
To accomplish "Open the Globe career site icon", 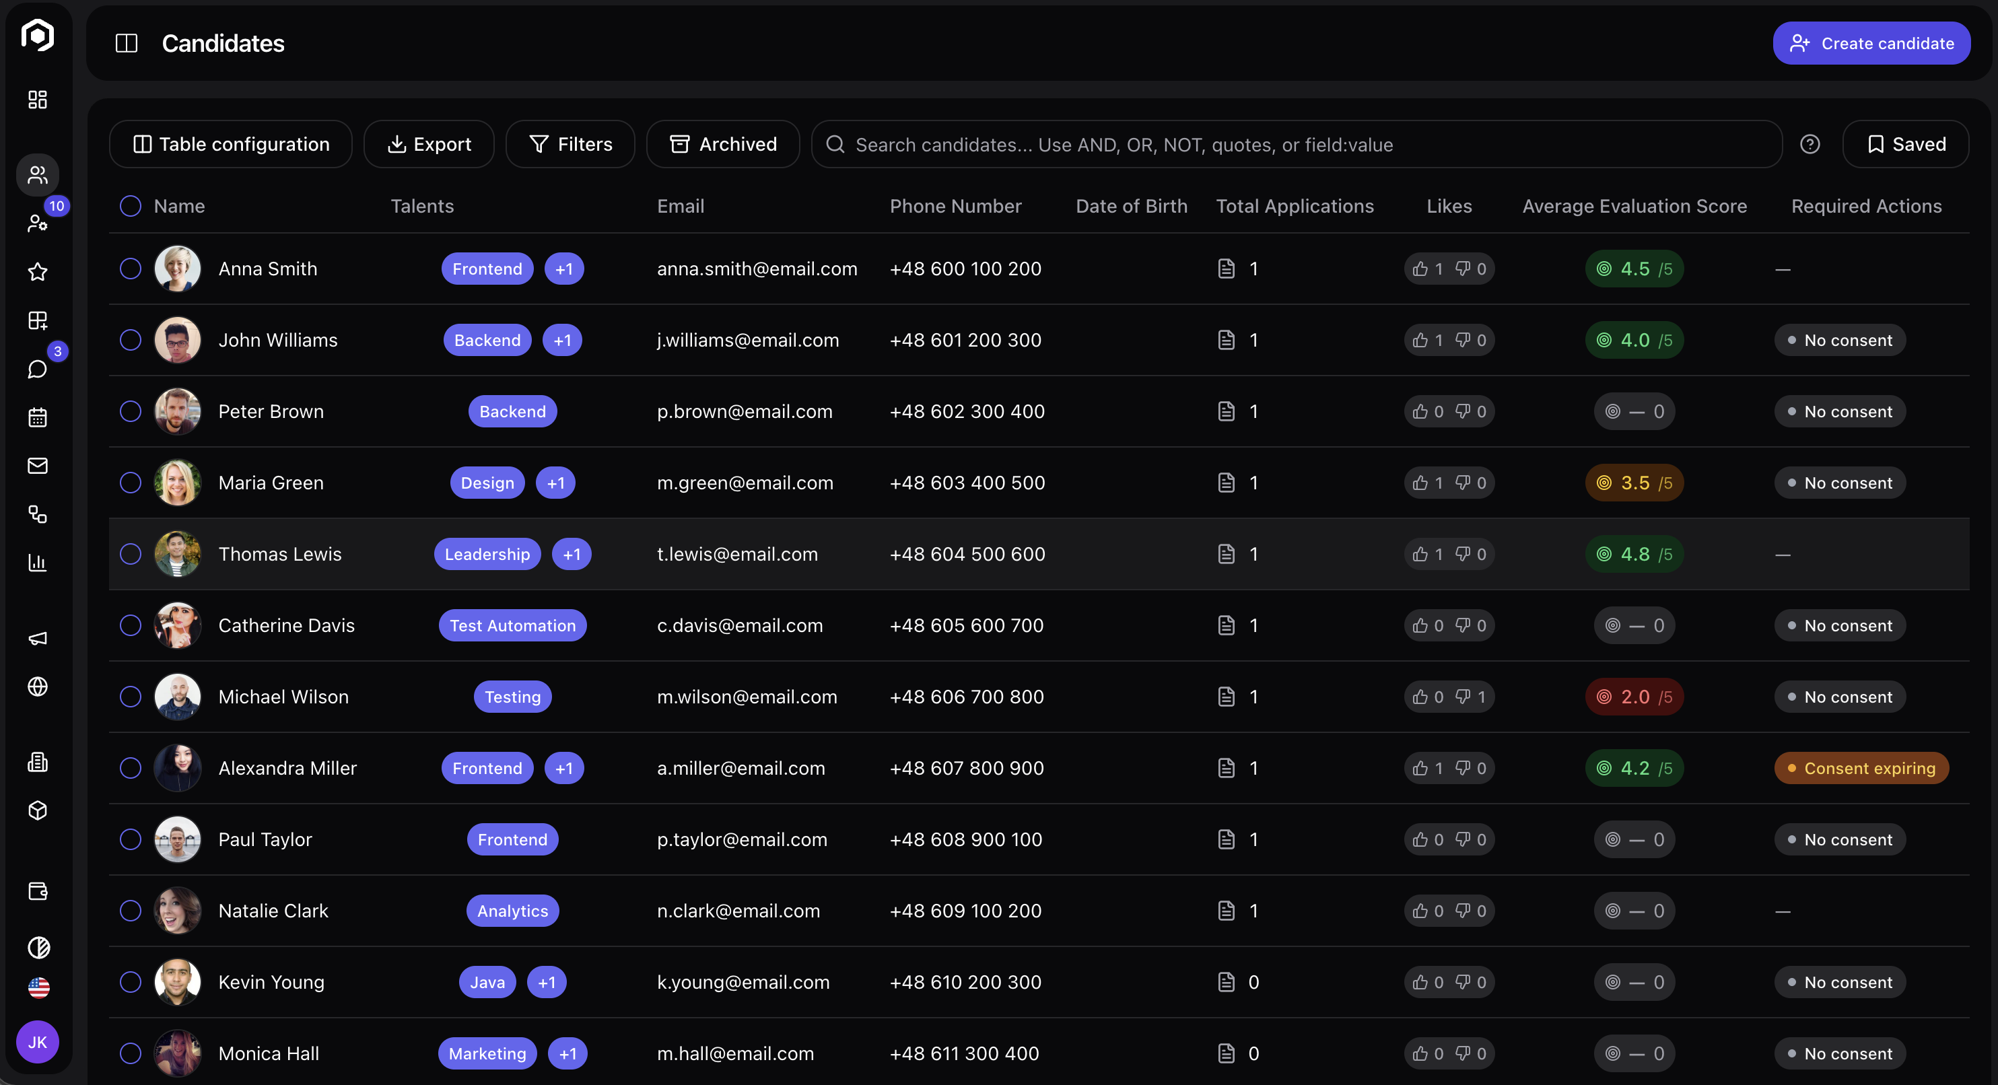I will [x=37, y=687].
